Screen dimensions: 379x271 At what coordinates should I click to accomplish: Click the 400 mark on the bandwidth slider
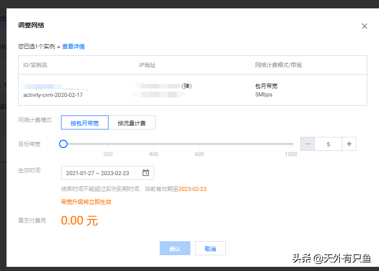(154, 144)
